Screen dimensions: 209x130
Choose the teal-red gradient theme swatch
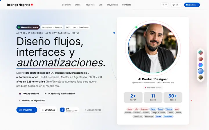[201, 53]
